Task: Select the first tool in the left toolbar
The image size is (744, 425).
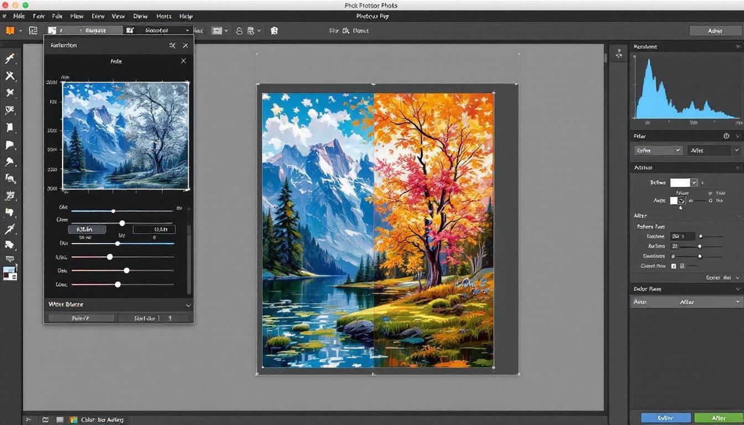Action: click(10, 59)
